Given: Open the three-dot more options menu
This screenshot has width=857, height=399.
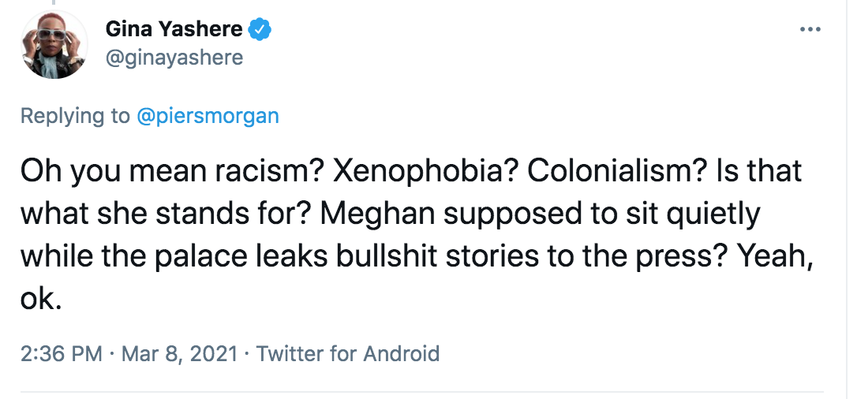Looking at the screenshot, I should 810,30.
